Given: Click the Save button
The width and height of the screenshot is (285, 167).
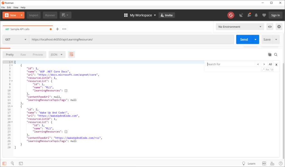Looking at the screenshot, I should [267, 40].
